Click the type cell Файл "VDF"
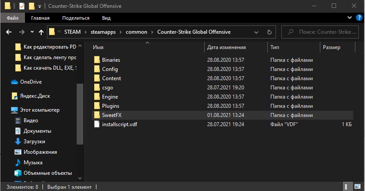365x191 pixels. [284, 124]
